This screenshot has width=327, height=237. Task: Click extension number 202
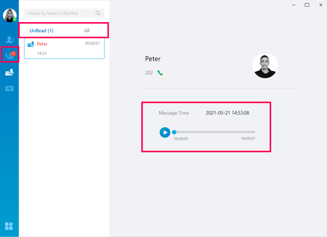149,73
